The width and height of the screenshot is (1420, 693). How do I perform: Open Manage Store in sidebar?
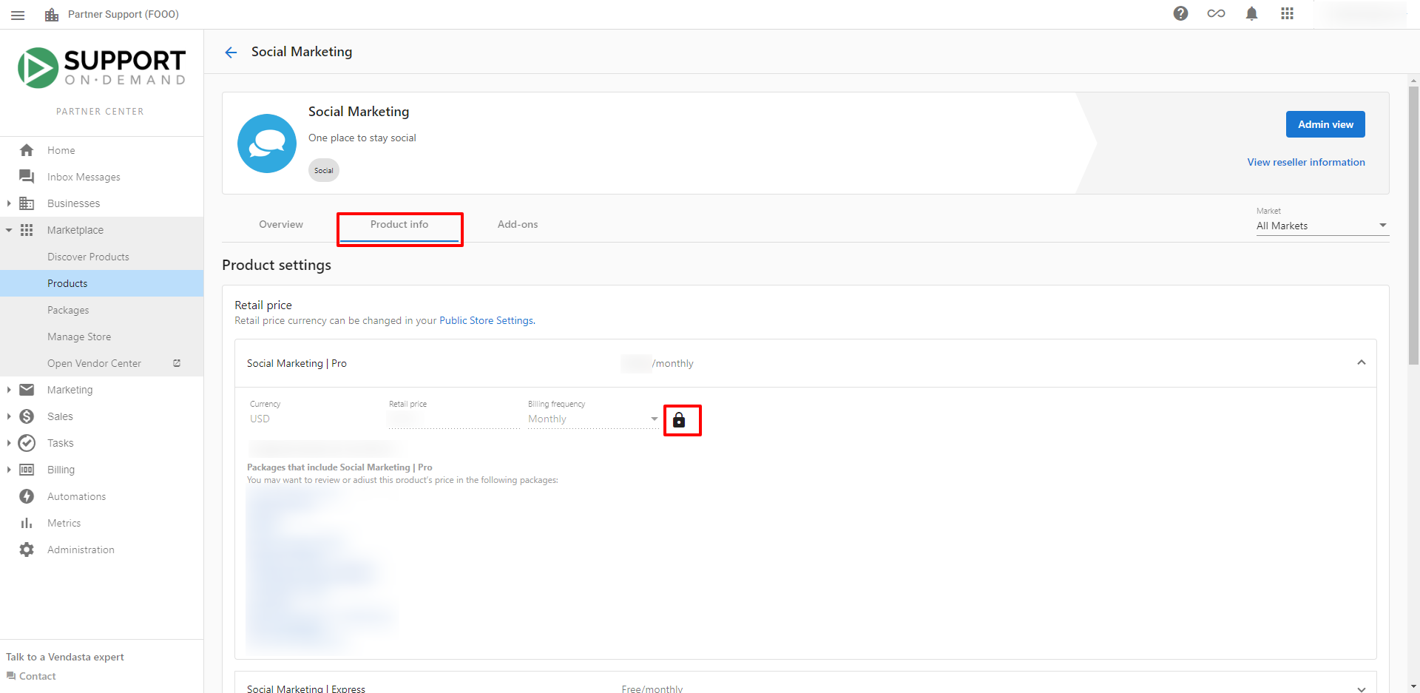79,337
